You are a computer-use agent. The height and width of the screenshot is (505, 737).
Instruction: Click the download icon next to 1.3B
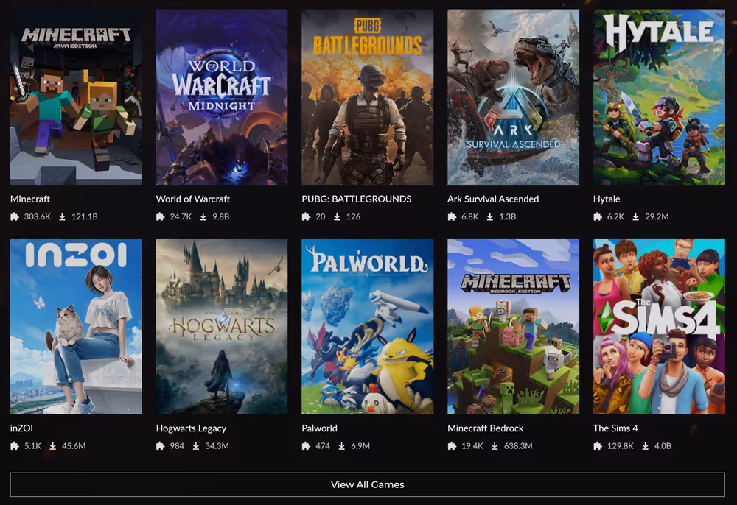(x=490, y=216)
